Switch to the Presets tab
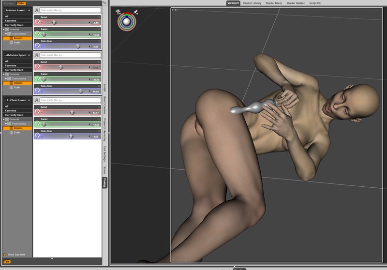The width and height of the screenshot is (387, 270). tap(9, 3)
